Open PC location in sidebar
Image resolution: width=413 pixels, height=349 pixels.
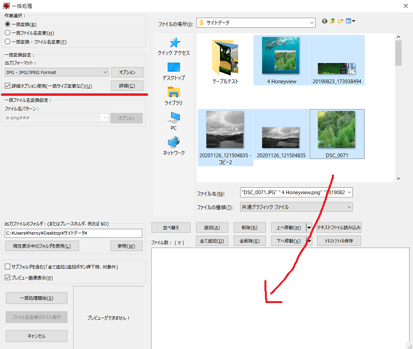tap(174, 121)
